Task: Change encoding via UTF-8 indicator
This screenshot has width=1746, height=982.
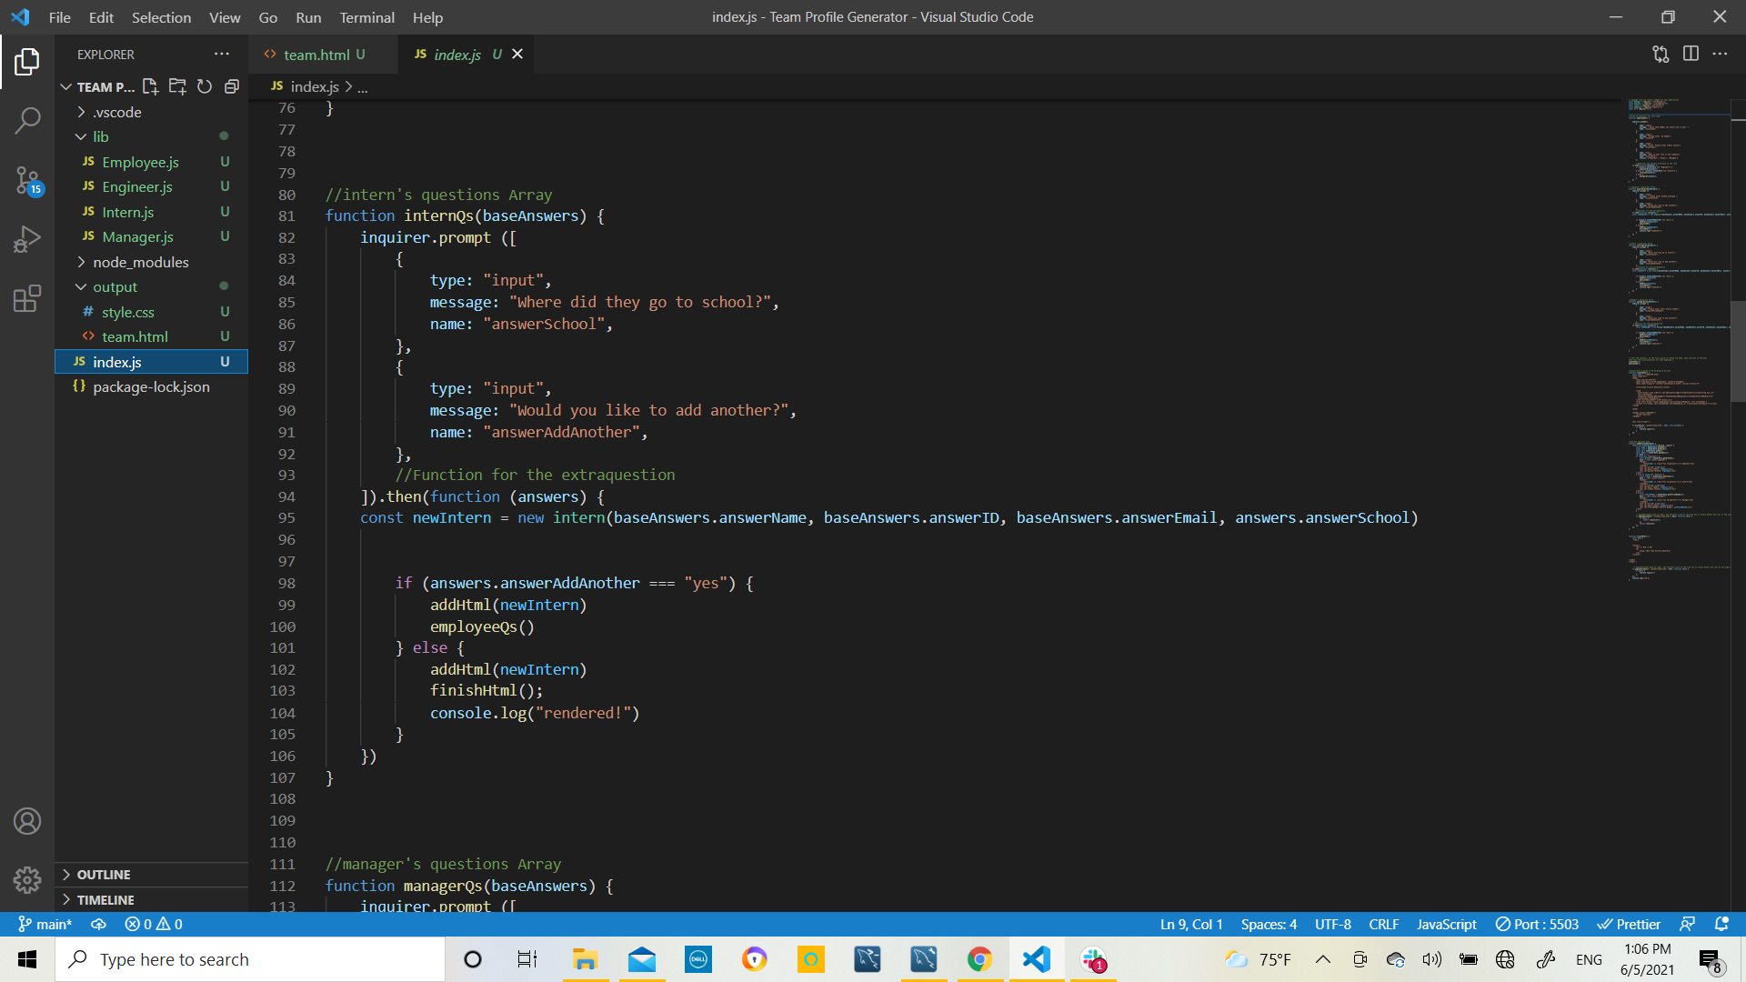Action: pos(1333,924)
